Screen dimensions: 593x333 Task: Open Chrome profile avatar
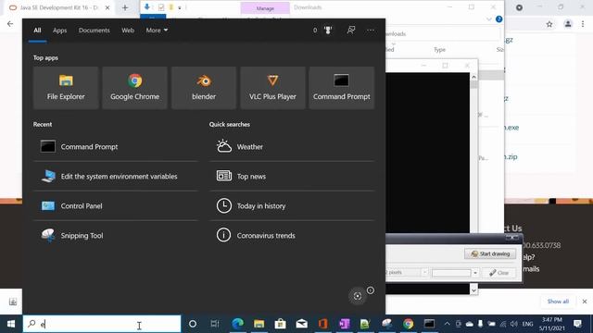pyautogui.click(x=568, y=24)
